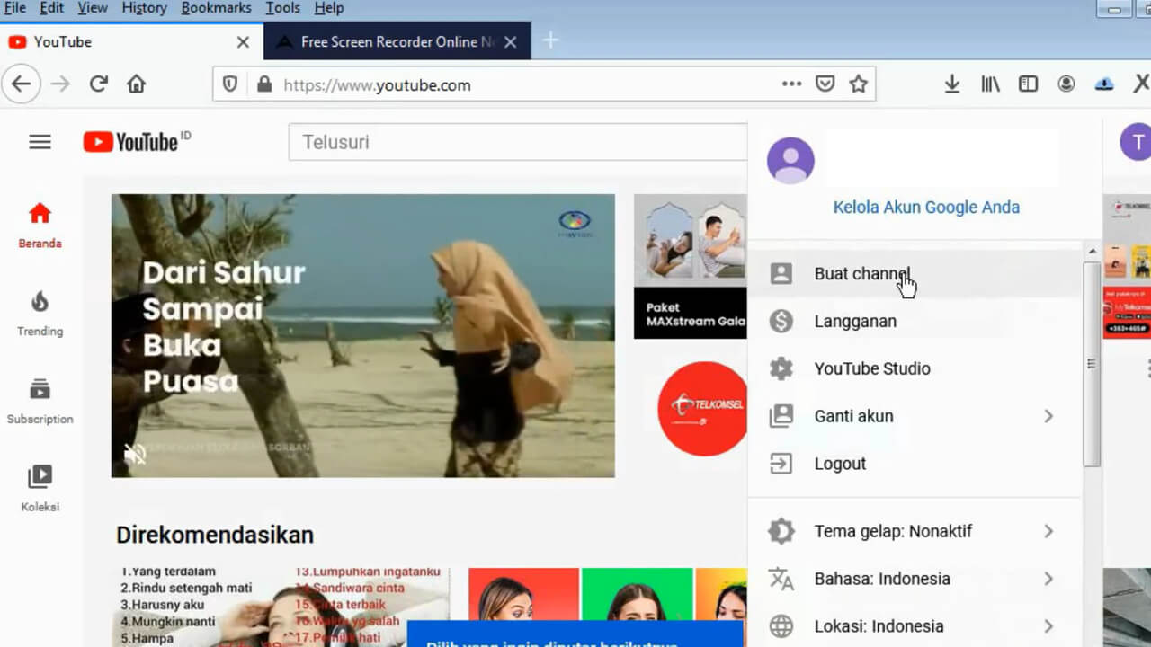Open tracking protection shield in address bar
Image resolution: width=1151 pixels, height=647 pixels.
[230, 84]
